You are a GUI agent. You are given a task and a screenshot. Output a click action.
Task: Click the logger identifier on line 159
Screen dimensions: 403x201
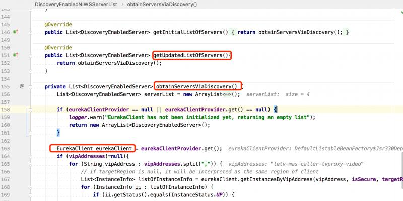pyautogui.click(x=78, y=117)
